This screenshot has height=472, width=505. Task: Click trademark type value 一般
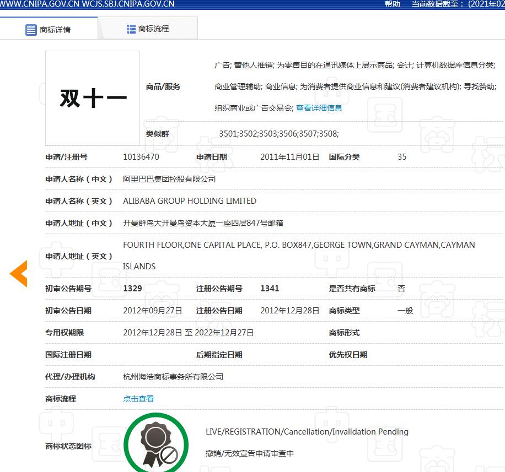pos(405,311)
